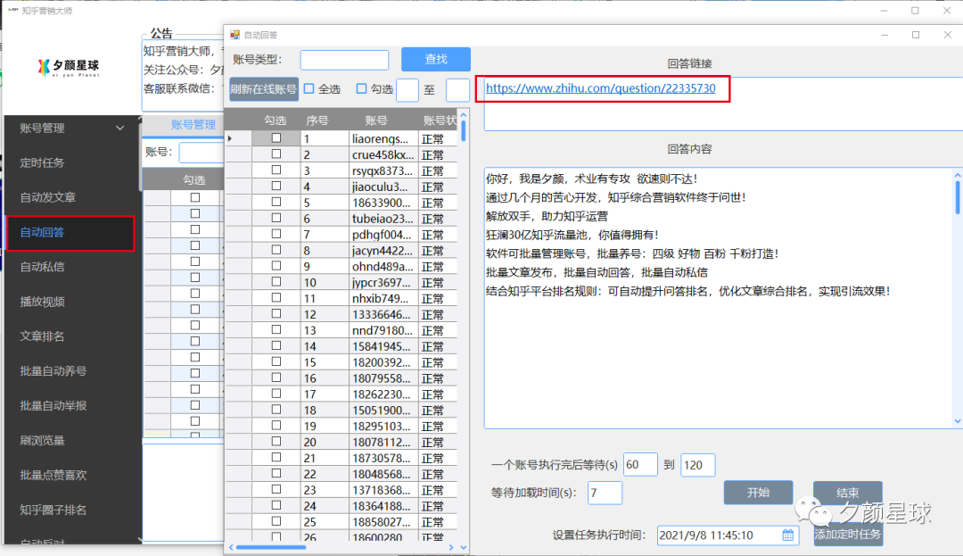Open 播放视频 in sidebar

pos(42,302)
